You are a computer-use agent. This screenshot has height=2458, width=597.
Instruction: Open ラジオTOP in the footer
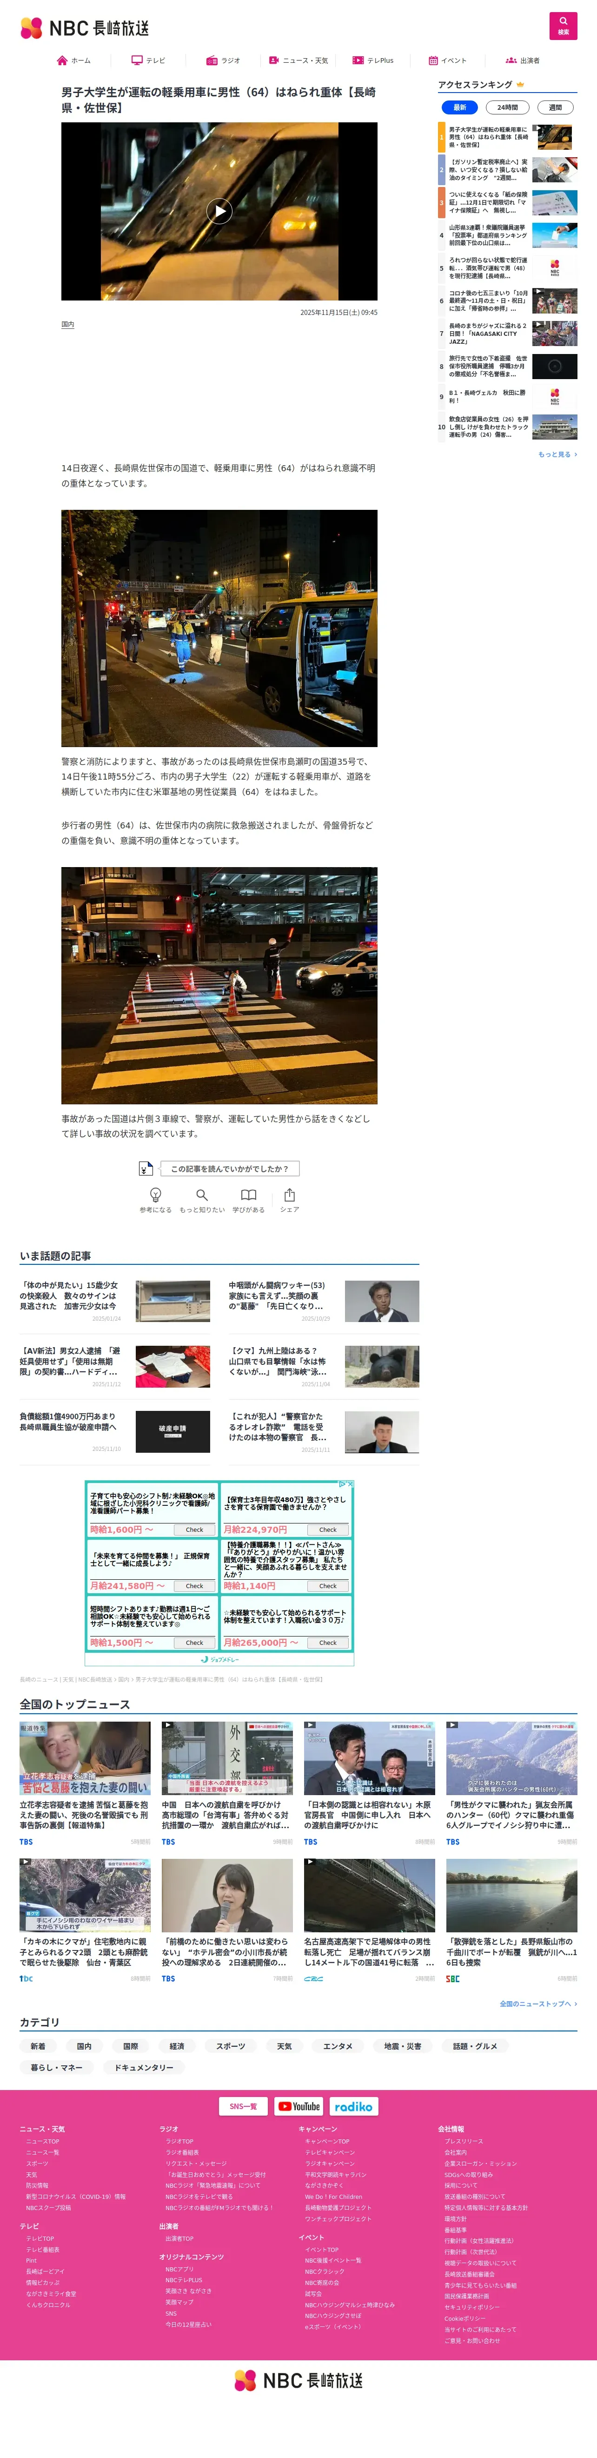click(x=179, y=2141)
